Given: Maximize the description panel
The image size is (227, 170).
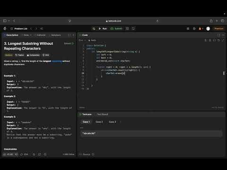Looking at the screenshot, I should click(x=69, y=35).
